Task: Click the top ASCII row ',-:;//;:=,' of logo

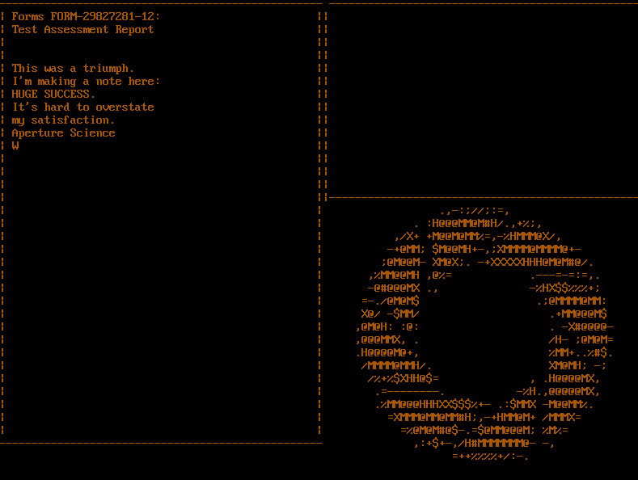Action: 475,211
